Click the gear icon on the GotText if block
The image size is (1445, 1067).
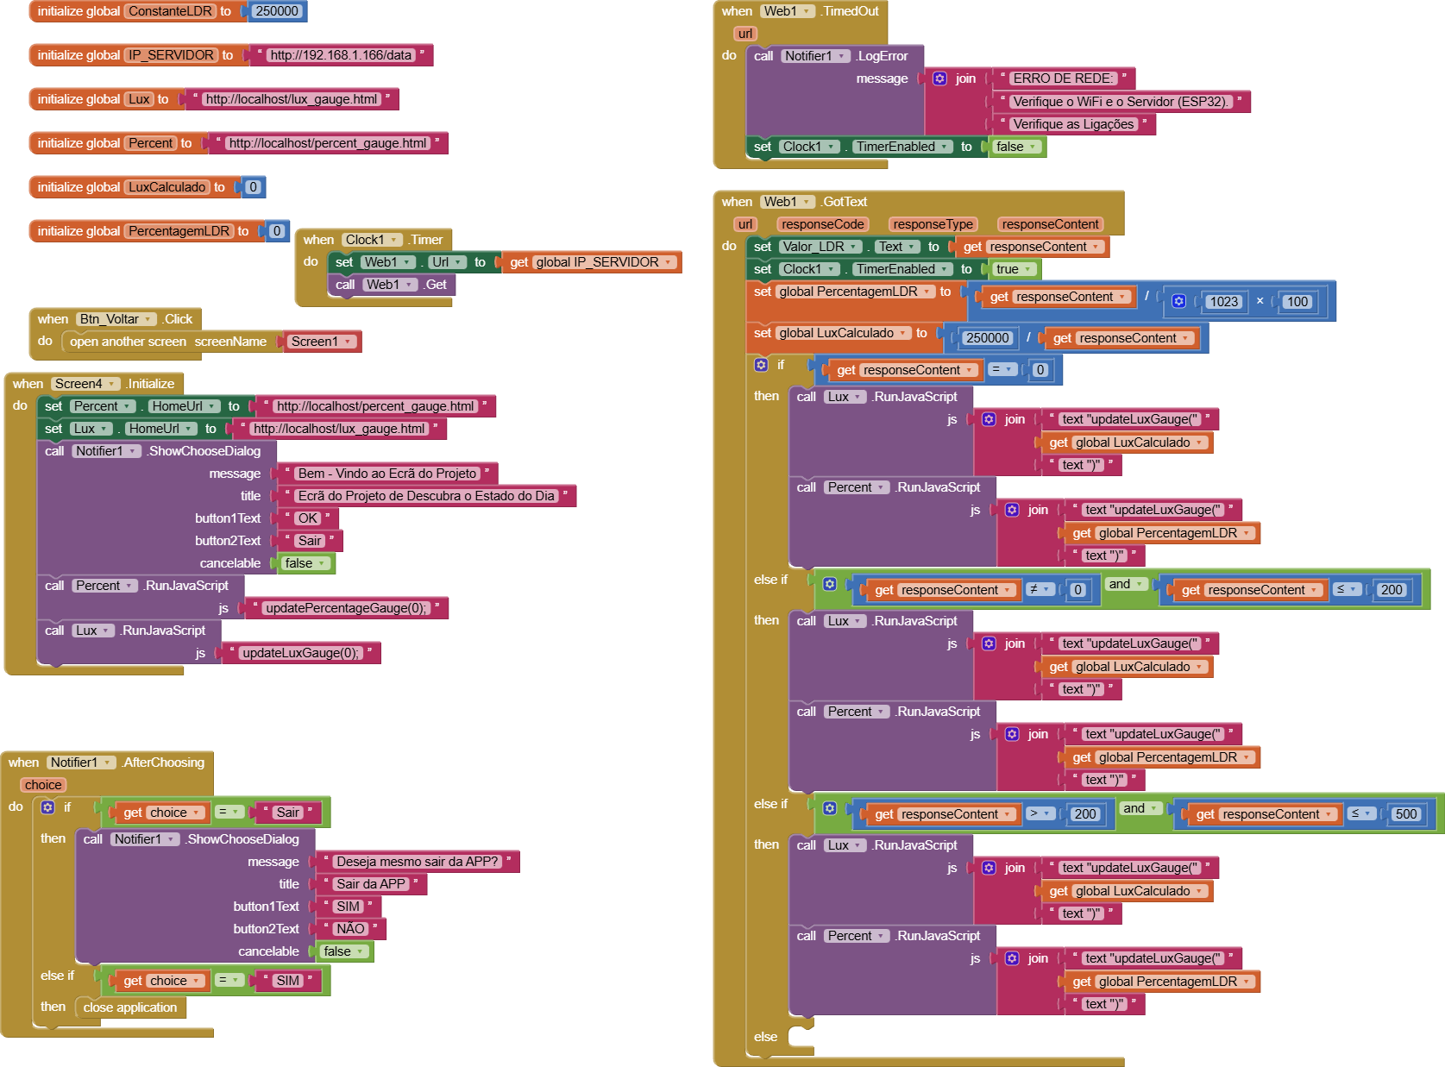click(x=761, y=365)
